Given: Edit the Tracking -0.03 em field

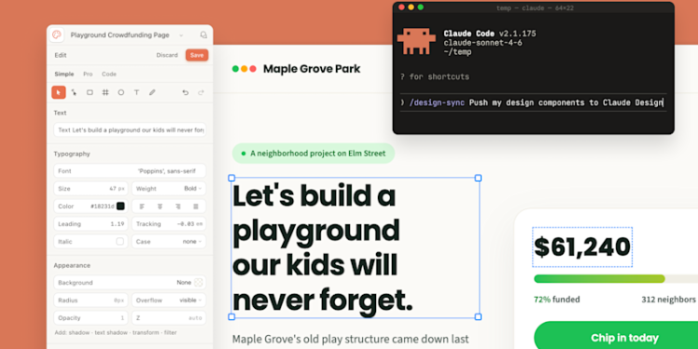Looking at the screenshot, I should (x=168, y=224).
